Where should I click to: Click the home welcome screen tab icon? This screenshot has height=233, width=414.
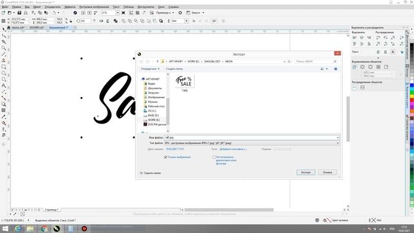pyautogui.click(x=8, y=27)
